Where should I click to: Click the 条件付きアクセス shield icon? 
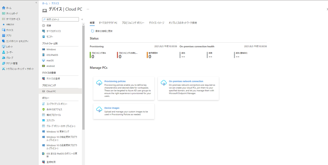tap(43, 109)
